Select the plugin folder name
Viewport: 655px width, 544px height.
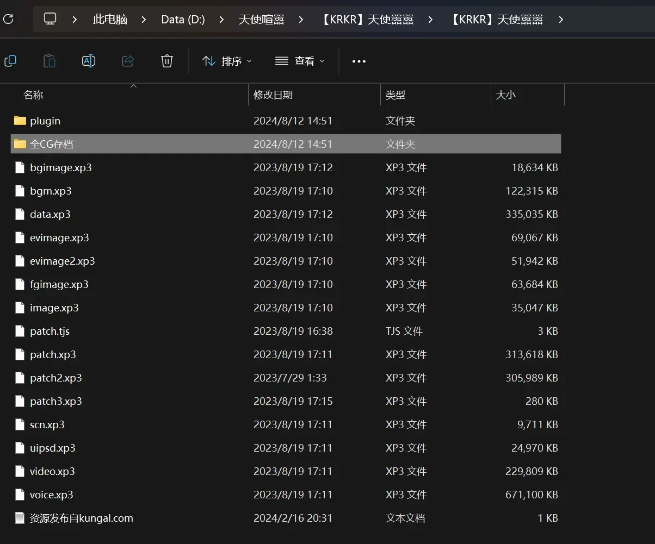(x=45, y=121)
